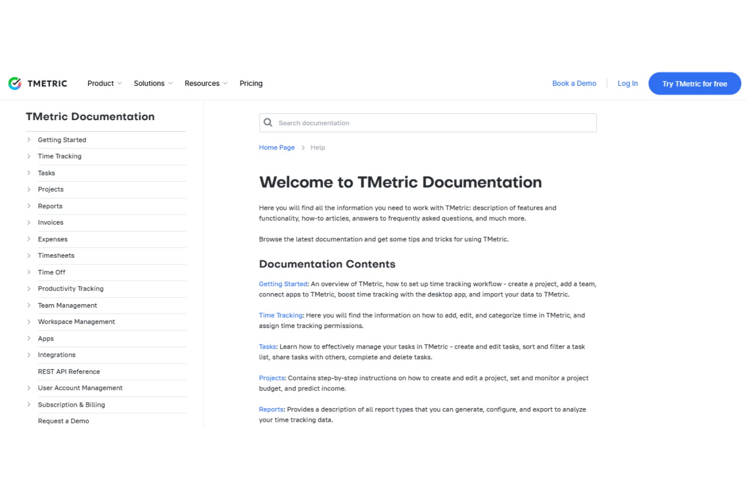Image resolution: width=746 pixels, height=498 pixels.
Task: Open Timesheets in sidebar
Action: click(x=56, y=255)
